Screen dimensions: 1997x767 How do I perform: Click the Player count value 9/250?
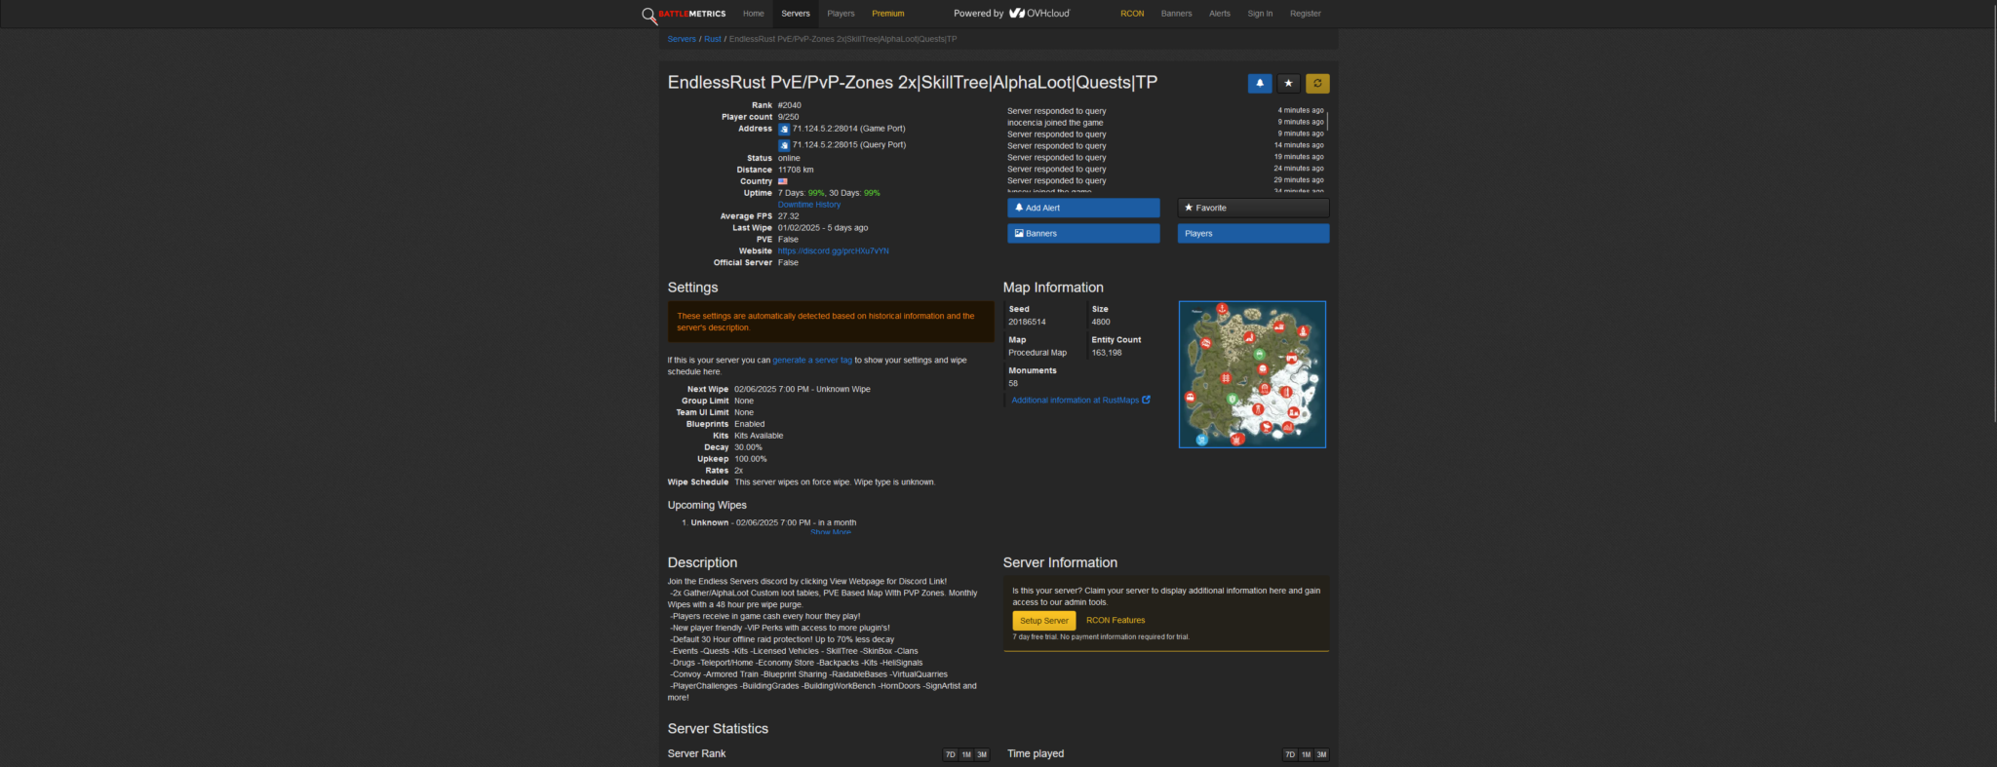pos(788,117)
